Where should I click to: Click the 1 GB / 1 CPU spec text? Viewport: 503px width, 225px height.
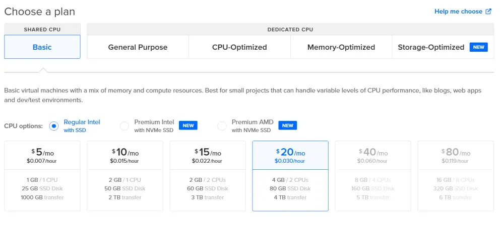tap(42, 180)
